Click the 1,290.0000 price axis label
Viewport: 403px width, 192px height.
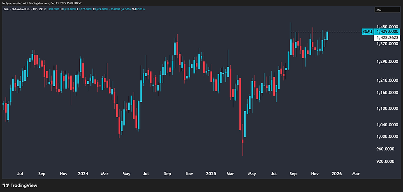click(x=387, y=62)
